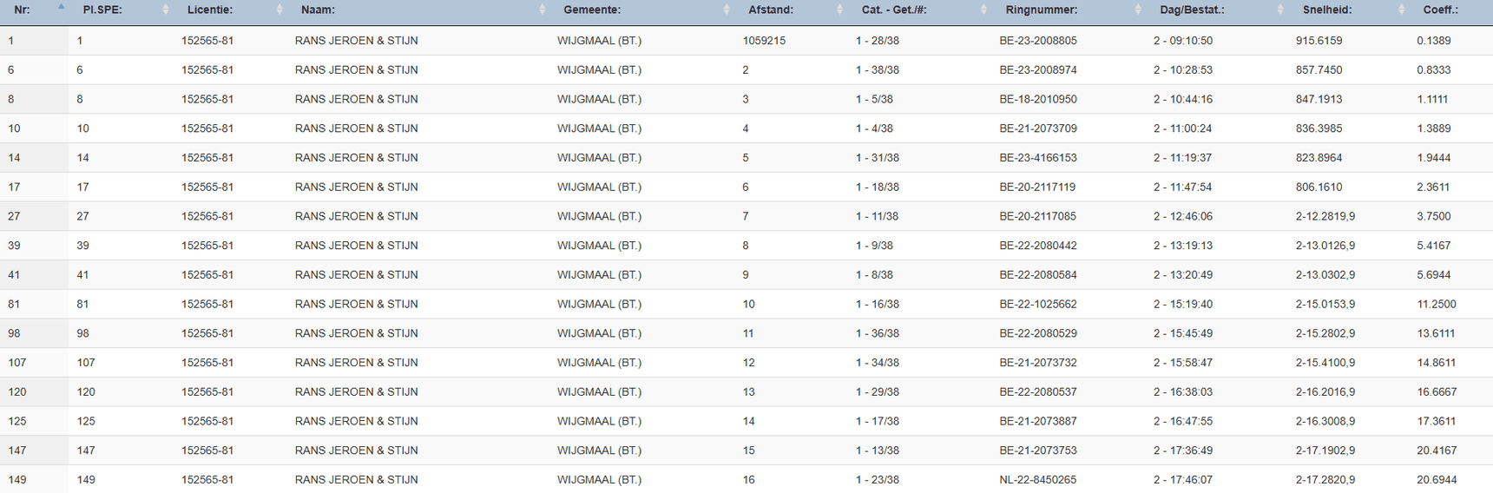This screenshot has width=1493, height=493.
Task: Toggle the sort icon for the Licentie: column
Action: [x=280, y=10]
